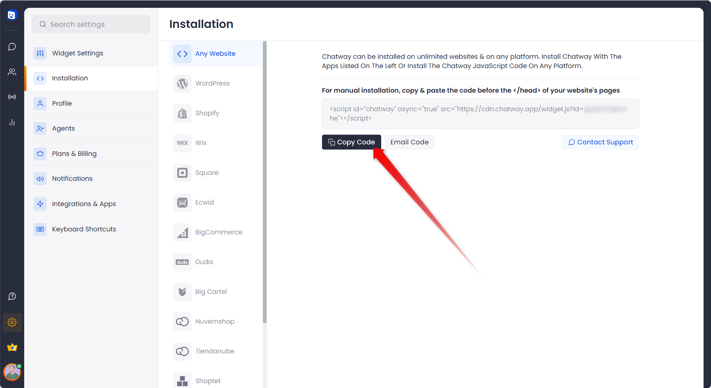
Task: Click the yellow crown upgrade icon
Action: (12, 347)
